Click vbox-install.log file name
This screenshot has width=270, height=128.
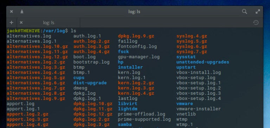[199, 73]
